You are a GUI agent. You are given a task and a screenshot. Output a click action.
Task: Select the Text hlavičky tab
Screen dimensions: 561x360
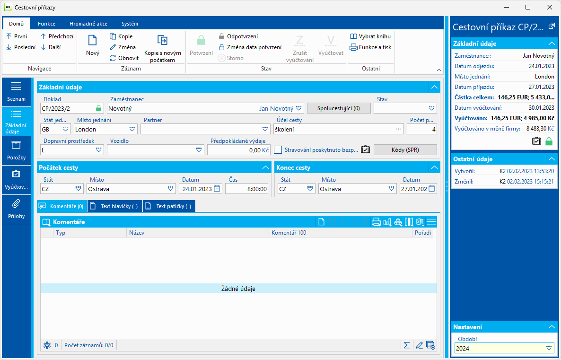coord(115,206)
